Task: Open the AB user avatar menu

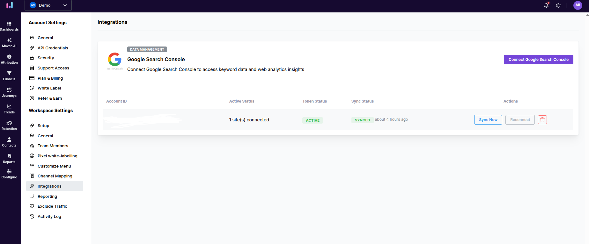Action: [578, 5]
